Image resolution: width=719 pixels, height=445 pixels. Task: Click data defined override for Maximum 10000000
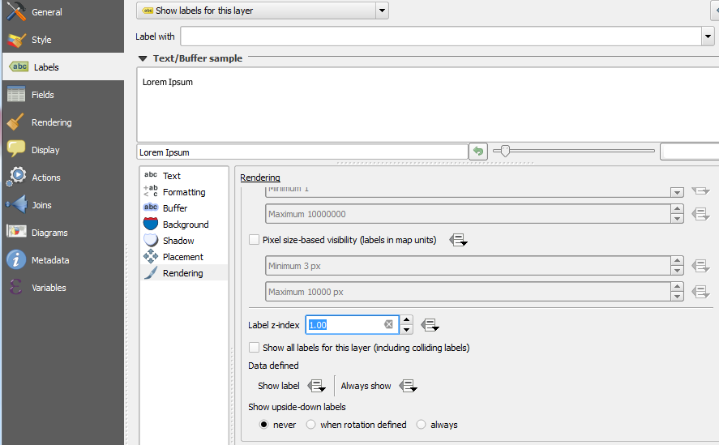[x=700, y=213]
